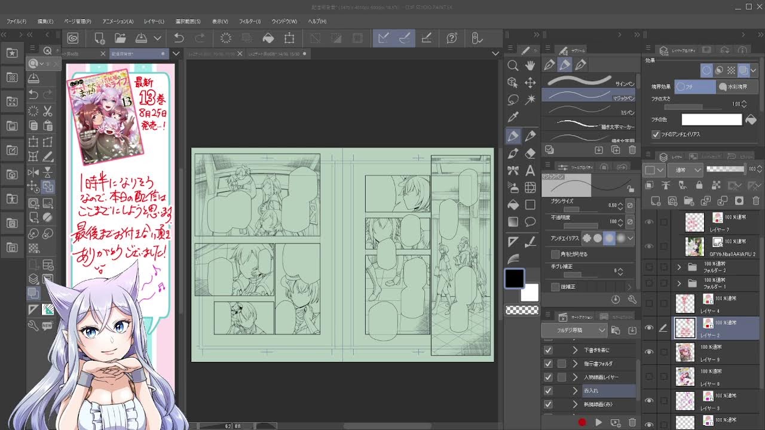Viewport: 765px width, 430px height.
Task: Click the Undo arrow in toolbar
Action: [x=179, y=38]
